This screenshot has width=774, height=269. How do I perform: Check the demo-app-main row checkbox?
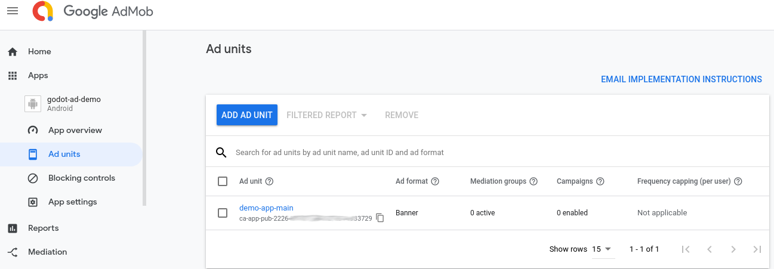coord(223,213)
